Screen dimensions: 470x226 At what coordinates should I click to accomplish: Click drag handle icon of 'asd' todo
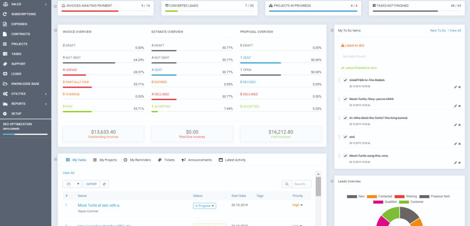point(340,137)
